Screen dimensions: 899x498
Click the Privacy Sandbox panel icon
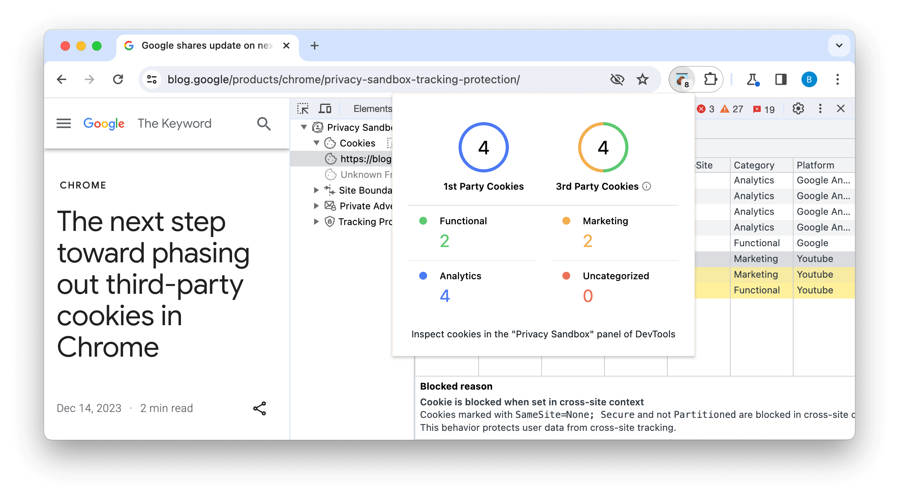[x=317, y=128]
